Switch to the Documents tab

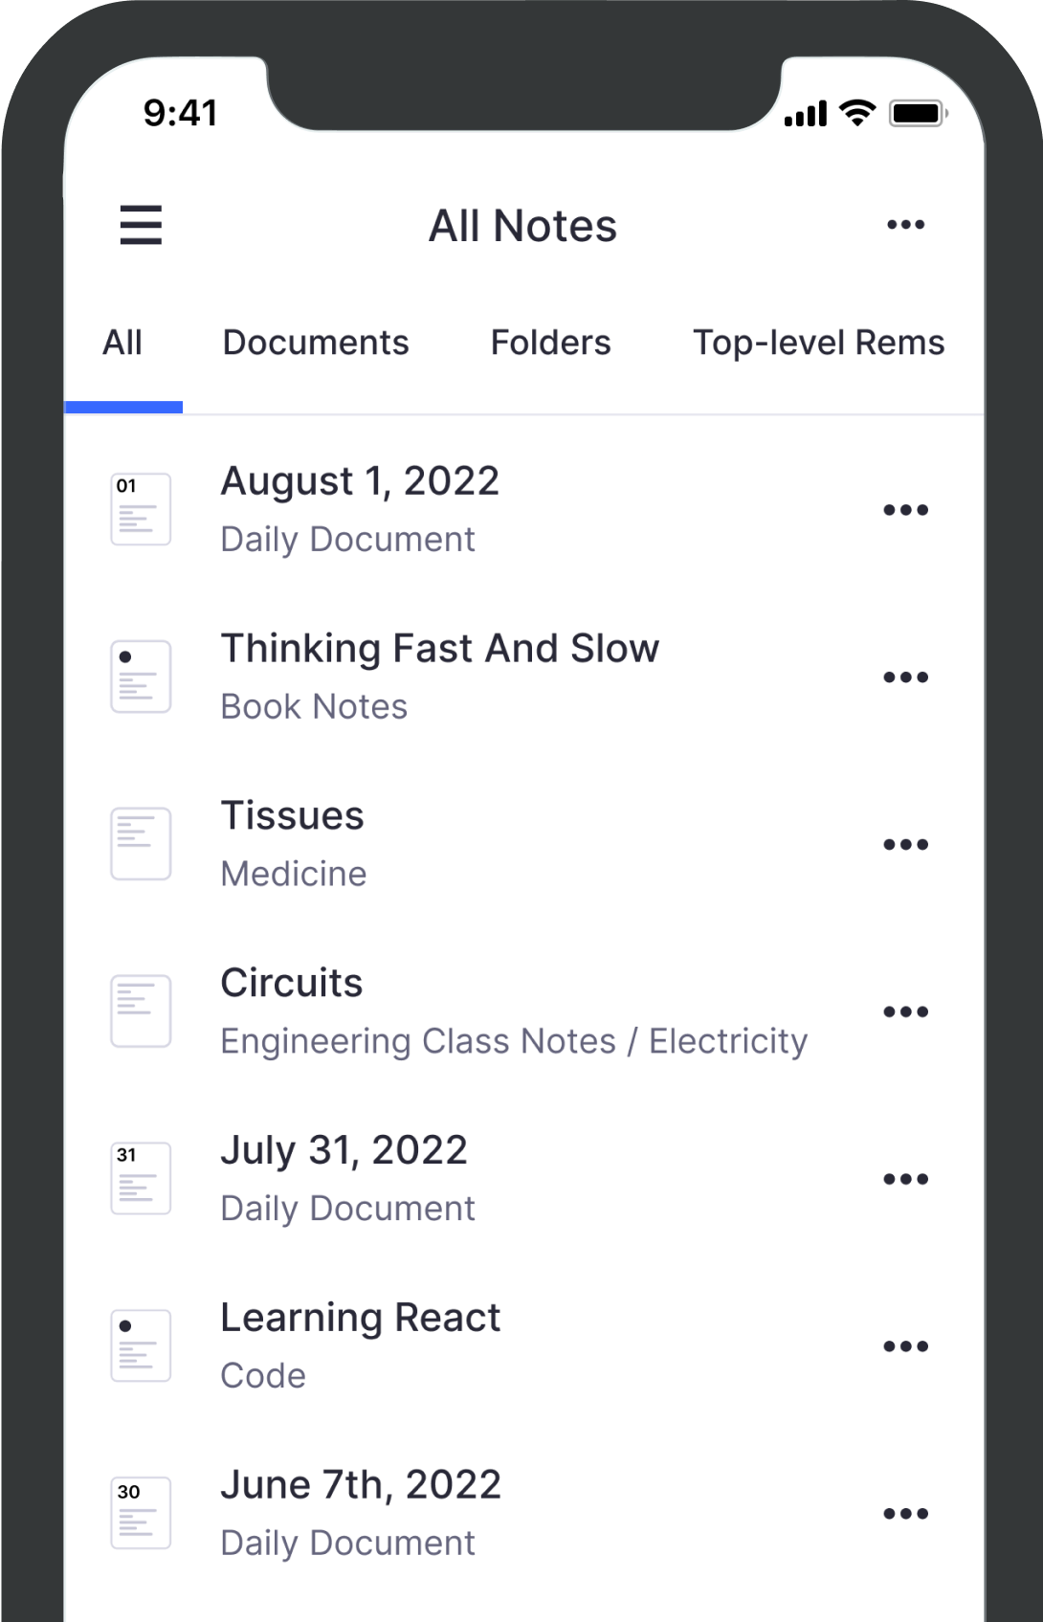(x=316, y=343)
